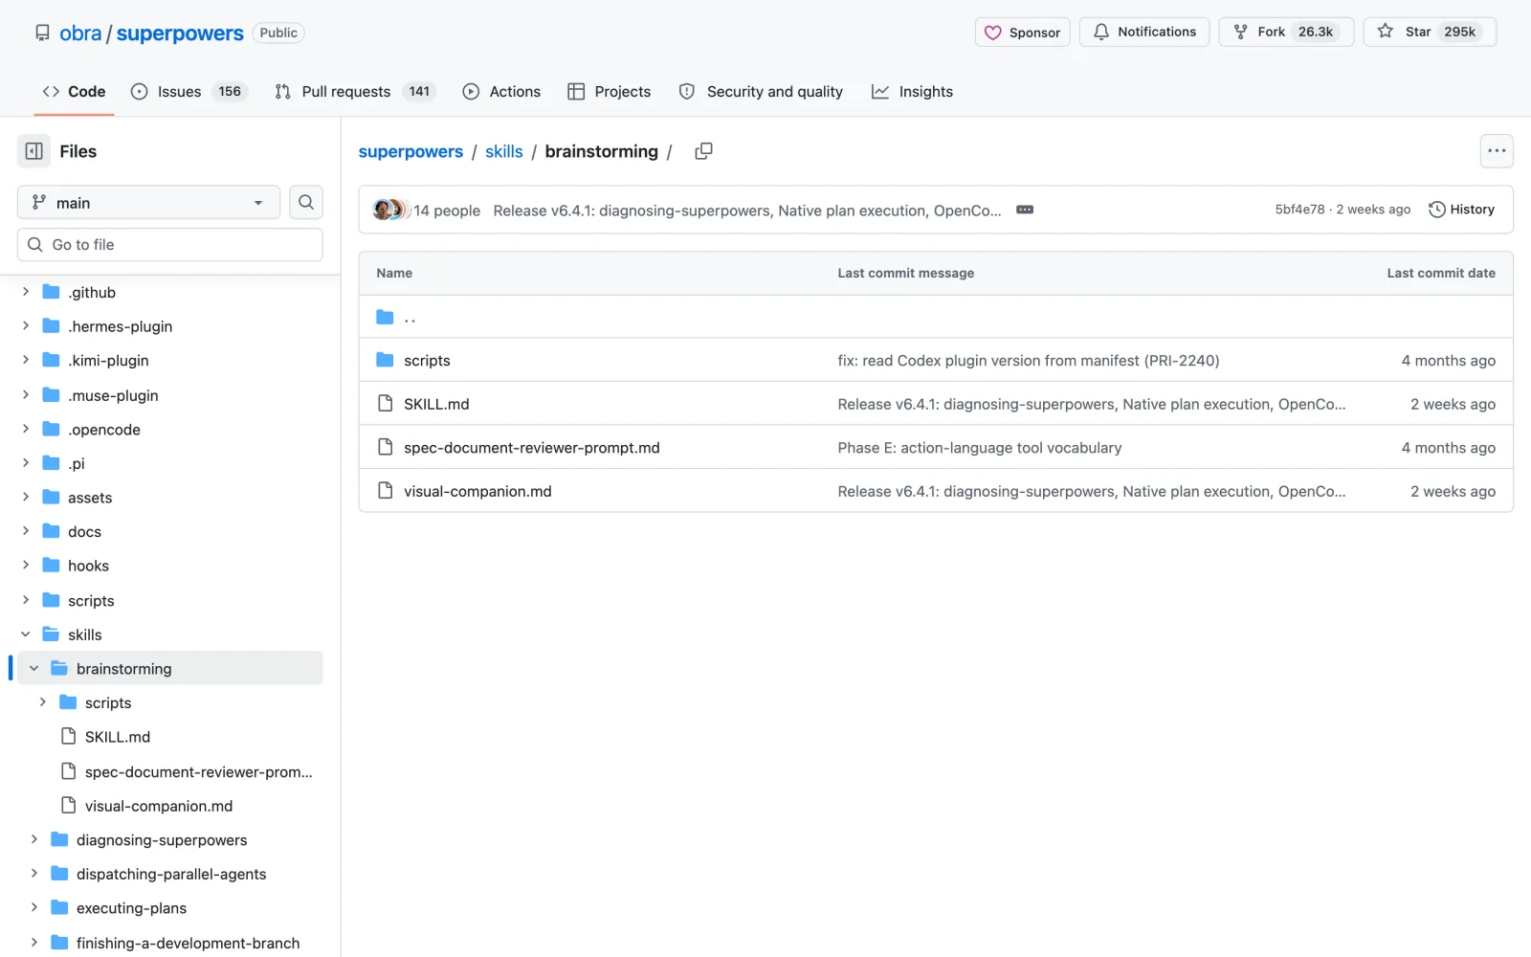The image size is (1531, 957).
Task: Select executing-plans folder in tree
Action: (131, 908)
